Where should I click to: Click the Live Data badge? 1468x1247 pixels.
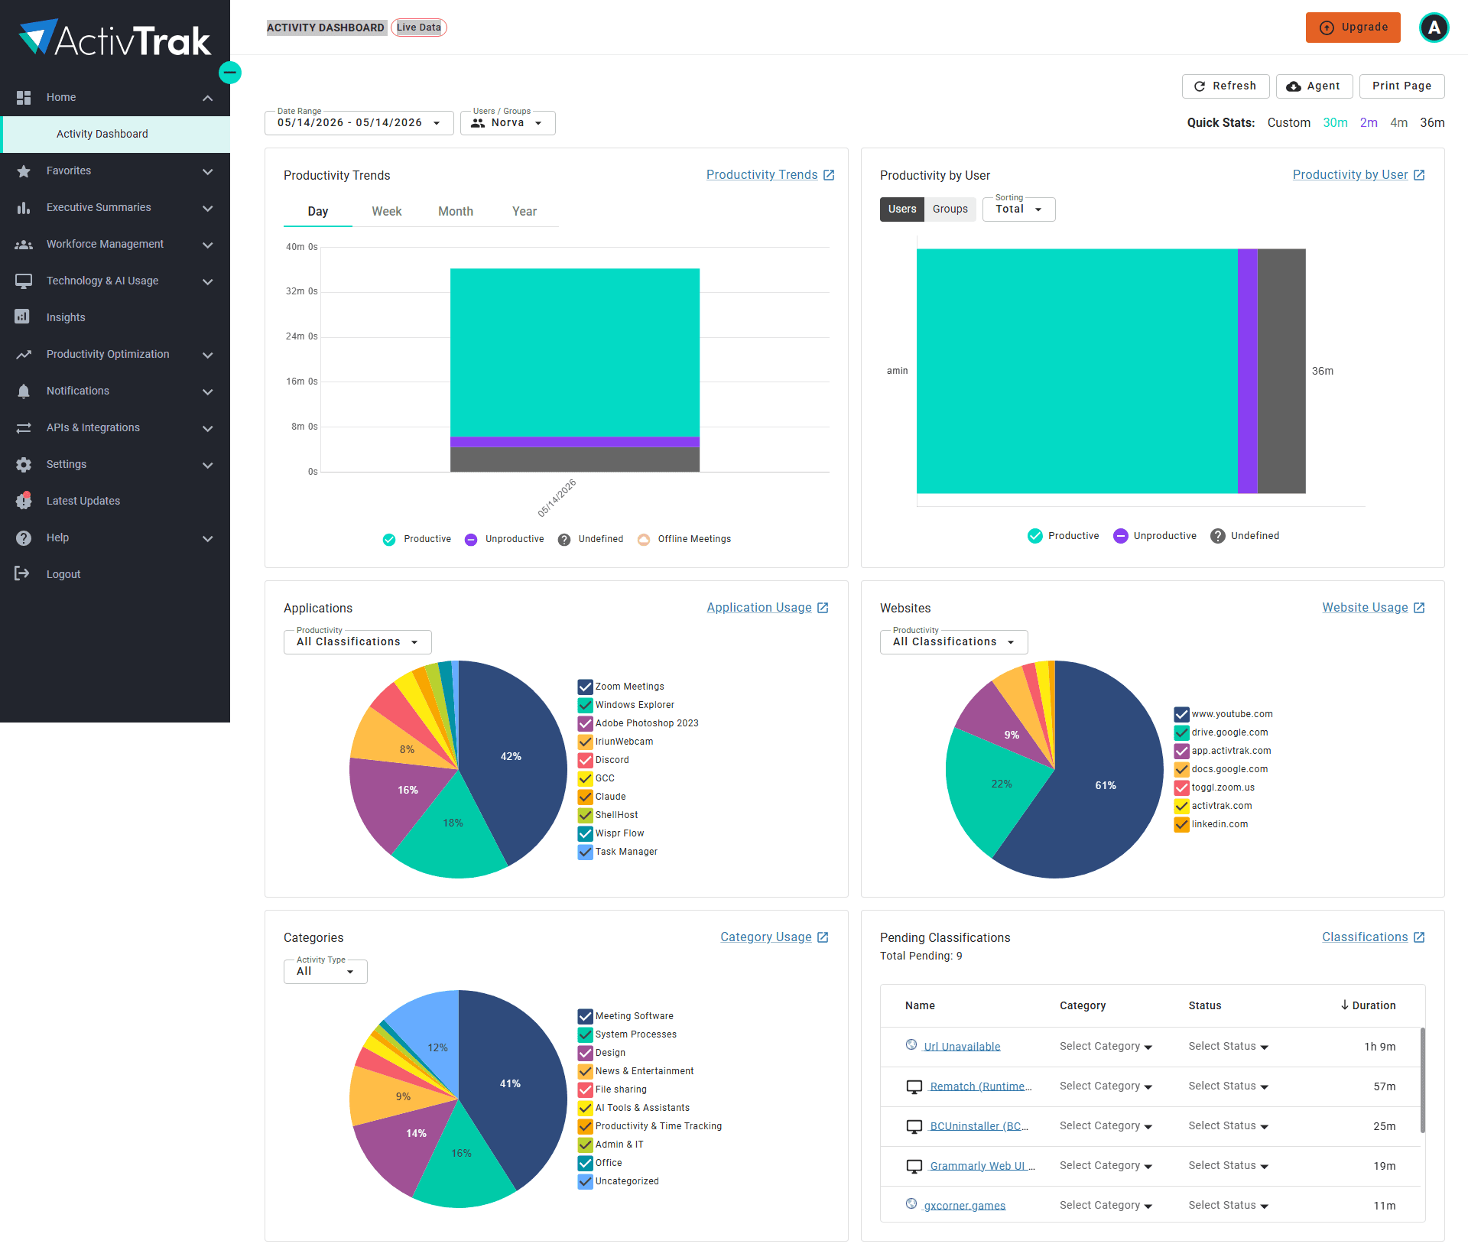419,28
